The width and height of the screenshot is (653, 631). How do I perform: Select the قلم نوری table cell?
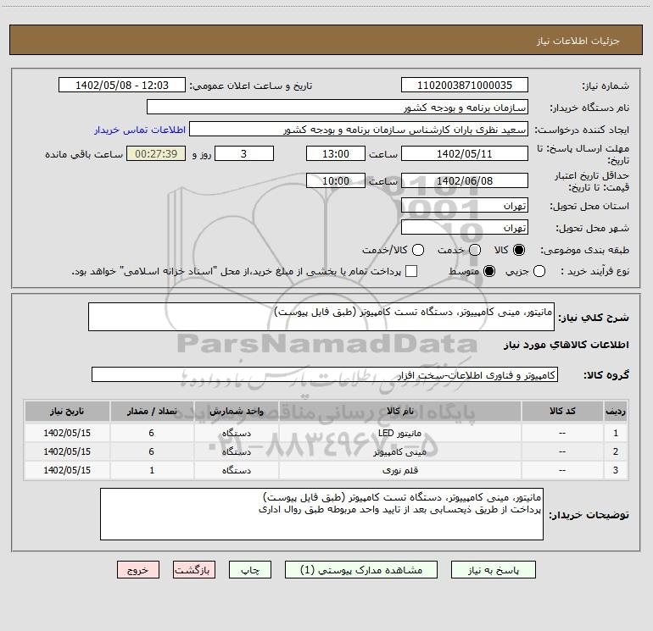399,470
